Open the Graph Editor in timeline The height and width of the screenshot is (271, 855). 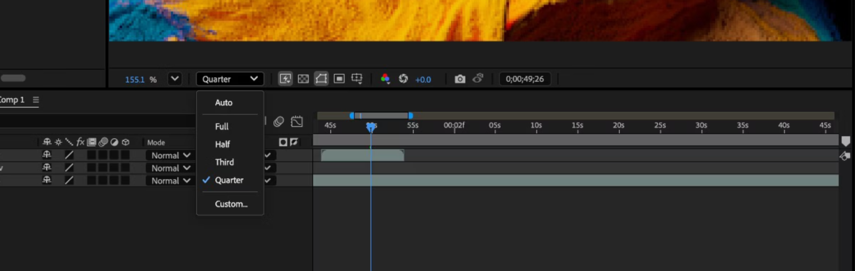click(x=297, y=122)
